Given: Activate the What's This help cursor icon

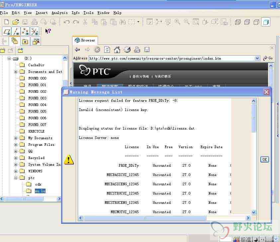Looking at the screenshot, I should [48, 31].
